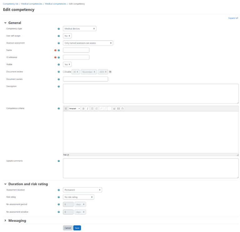Image resolution: width=240 pixels, height=232 pixels.
Task: Open the calendar picker for Document review
Action: (110, 72)
